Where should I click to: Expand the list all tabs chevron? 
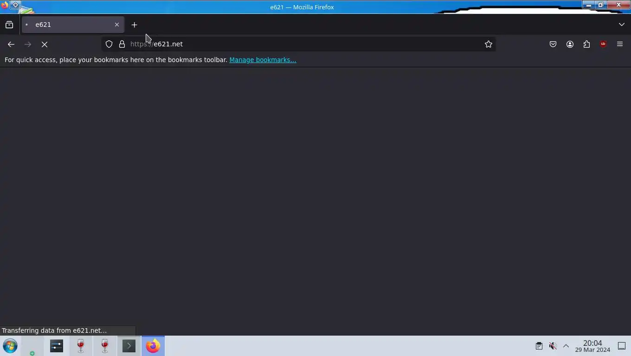(x=622, y=25)
